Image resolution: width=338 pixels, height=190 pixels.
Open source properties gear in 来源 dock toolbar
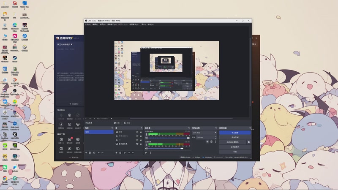point(125,153)
